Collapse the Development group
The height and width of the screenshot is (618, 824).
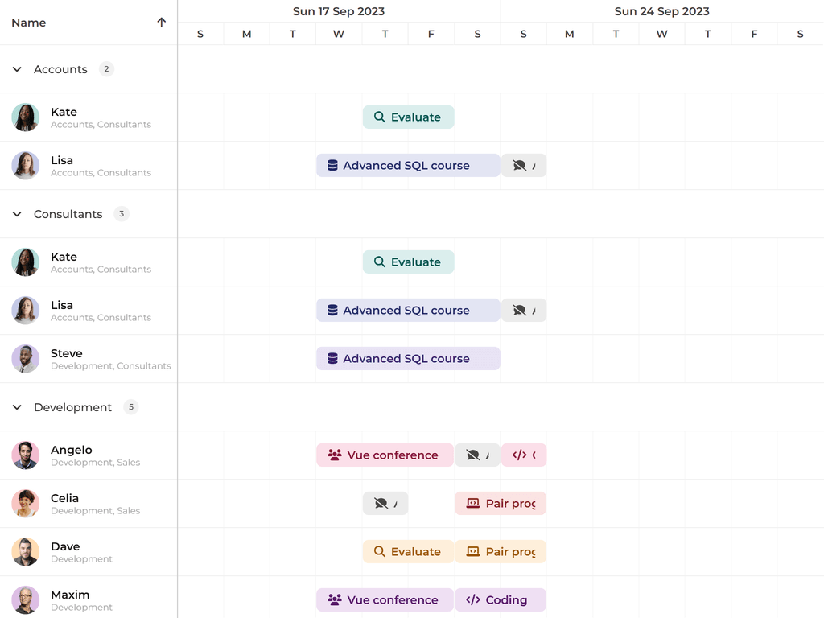(17, 407)
